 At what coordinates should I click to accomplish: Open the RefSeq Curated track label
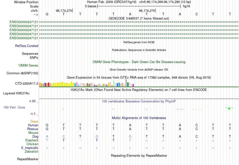click(27, 46)
